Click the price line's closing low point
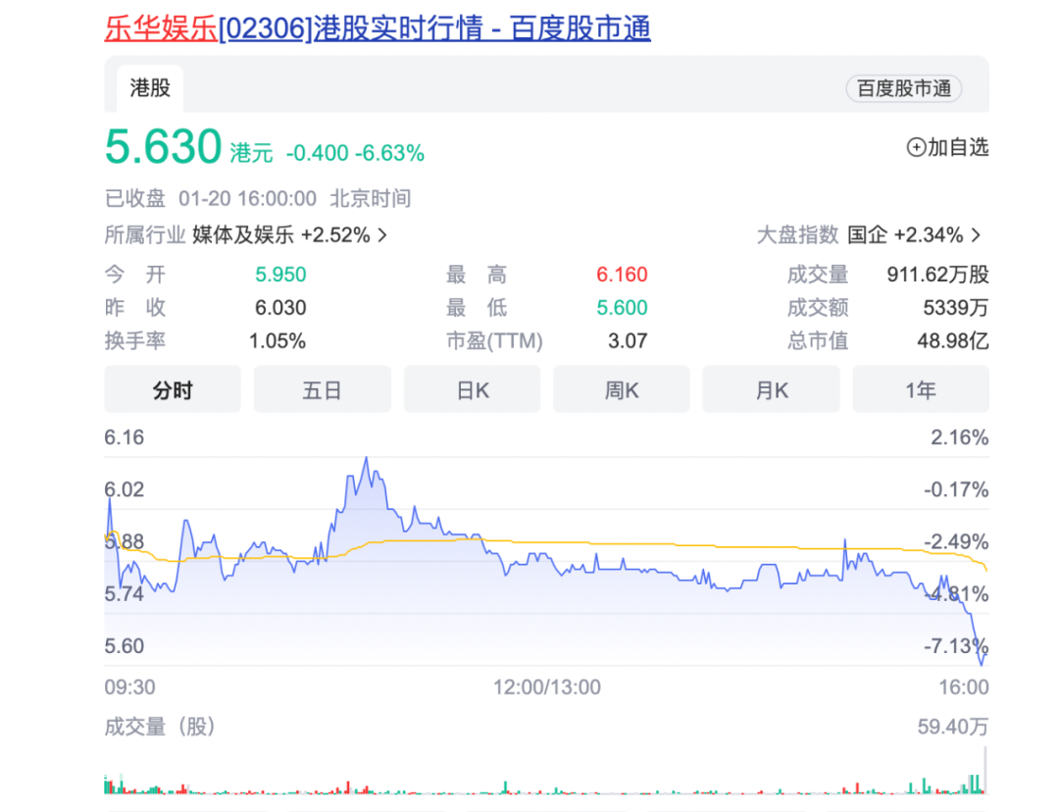 coord(982,664)
